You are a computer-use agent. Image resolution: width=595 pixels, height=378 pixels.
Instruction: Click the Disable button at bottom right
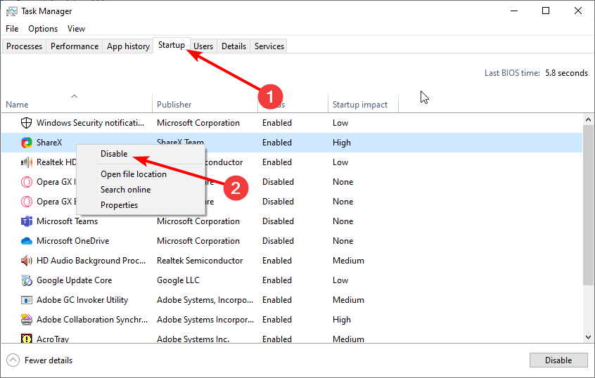click(558, 360)
